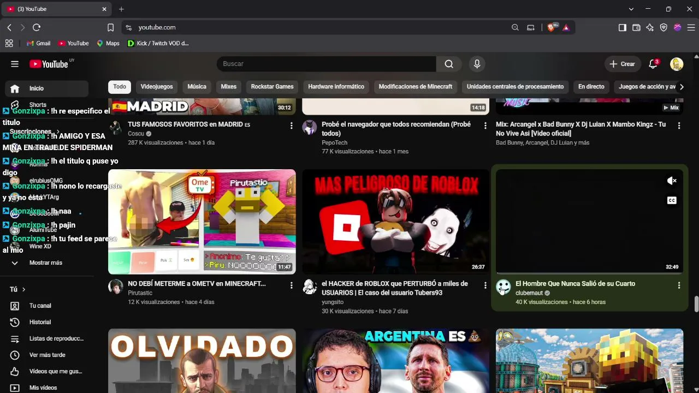The image size is (699, 393).
Task: Open the Brave Shields lion icon
Action: coord(552,27)
